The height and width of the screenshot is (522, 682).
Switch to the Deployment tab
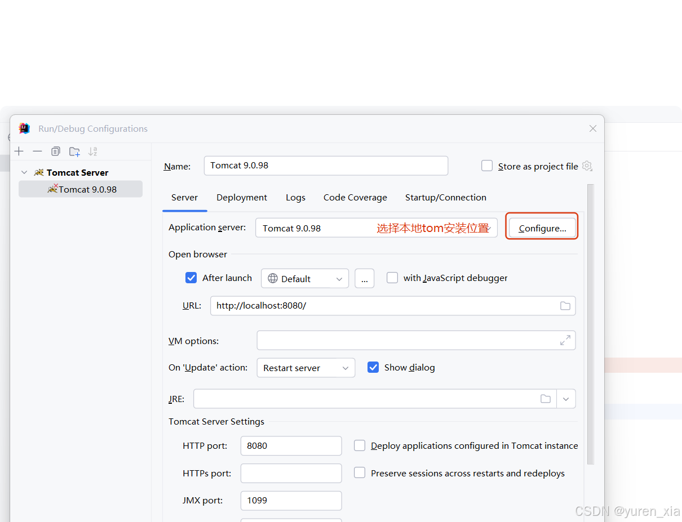click(x=242, y=197)
